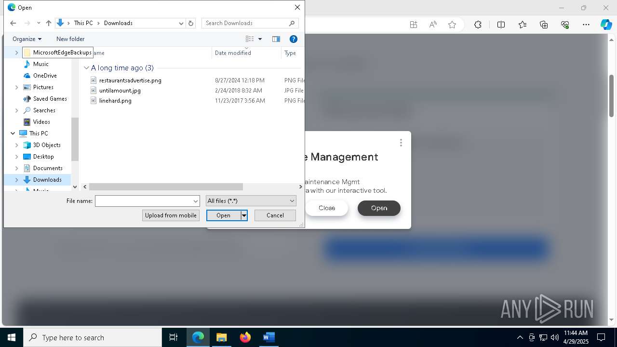Screen dimensions: 617x347
Task: Open Edge Settings and more menu
Action: click(x=586, y=25)
